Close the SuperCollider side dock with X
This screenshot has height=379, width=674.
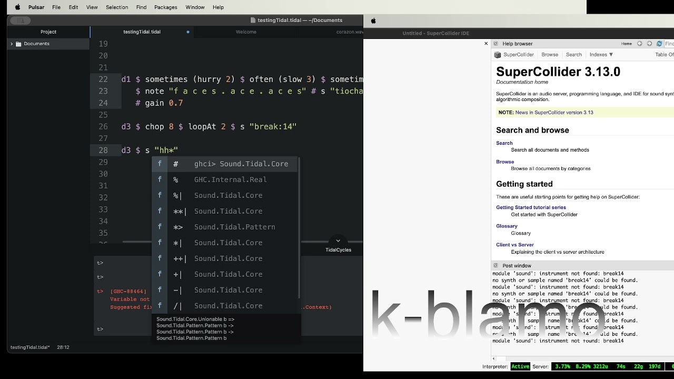pos(486,44)
